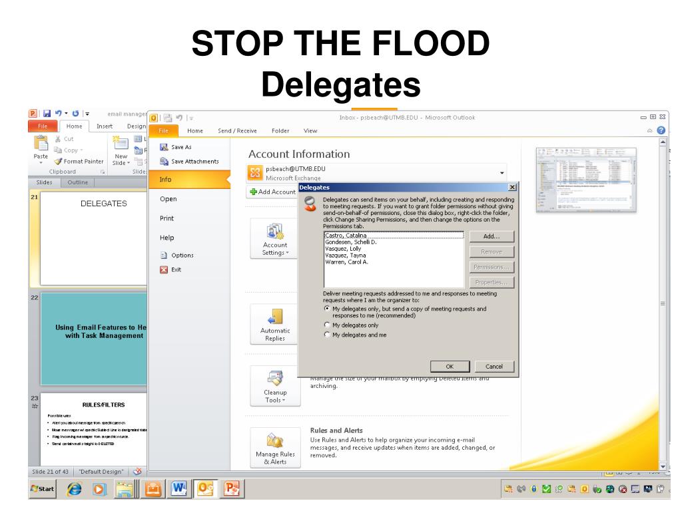This screenshot has height=511, width=682.
Task: Click the Redo icon in PowerPoint's quick access toolbar
Action: click(76, 113)
